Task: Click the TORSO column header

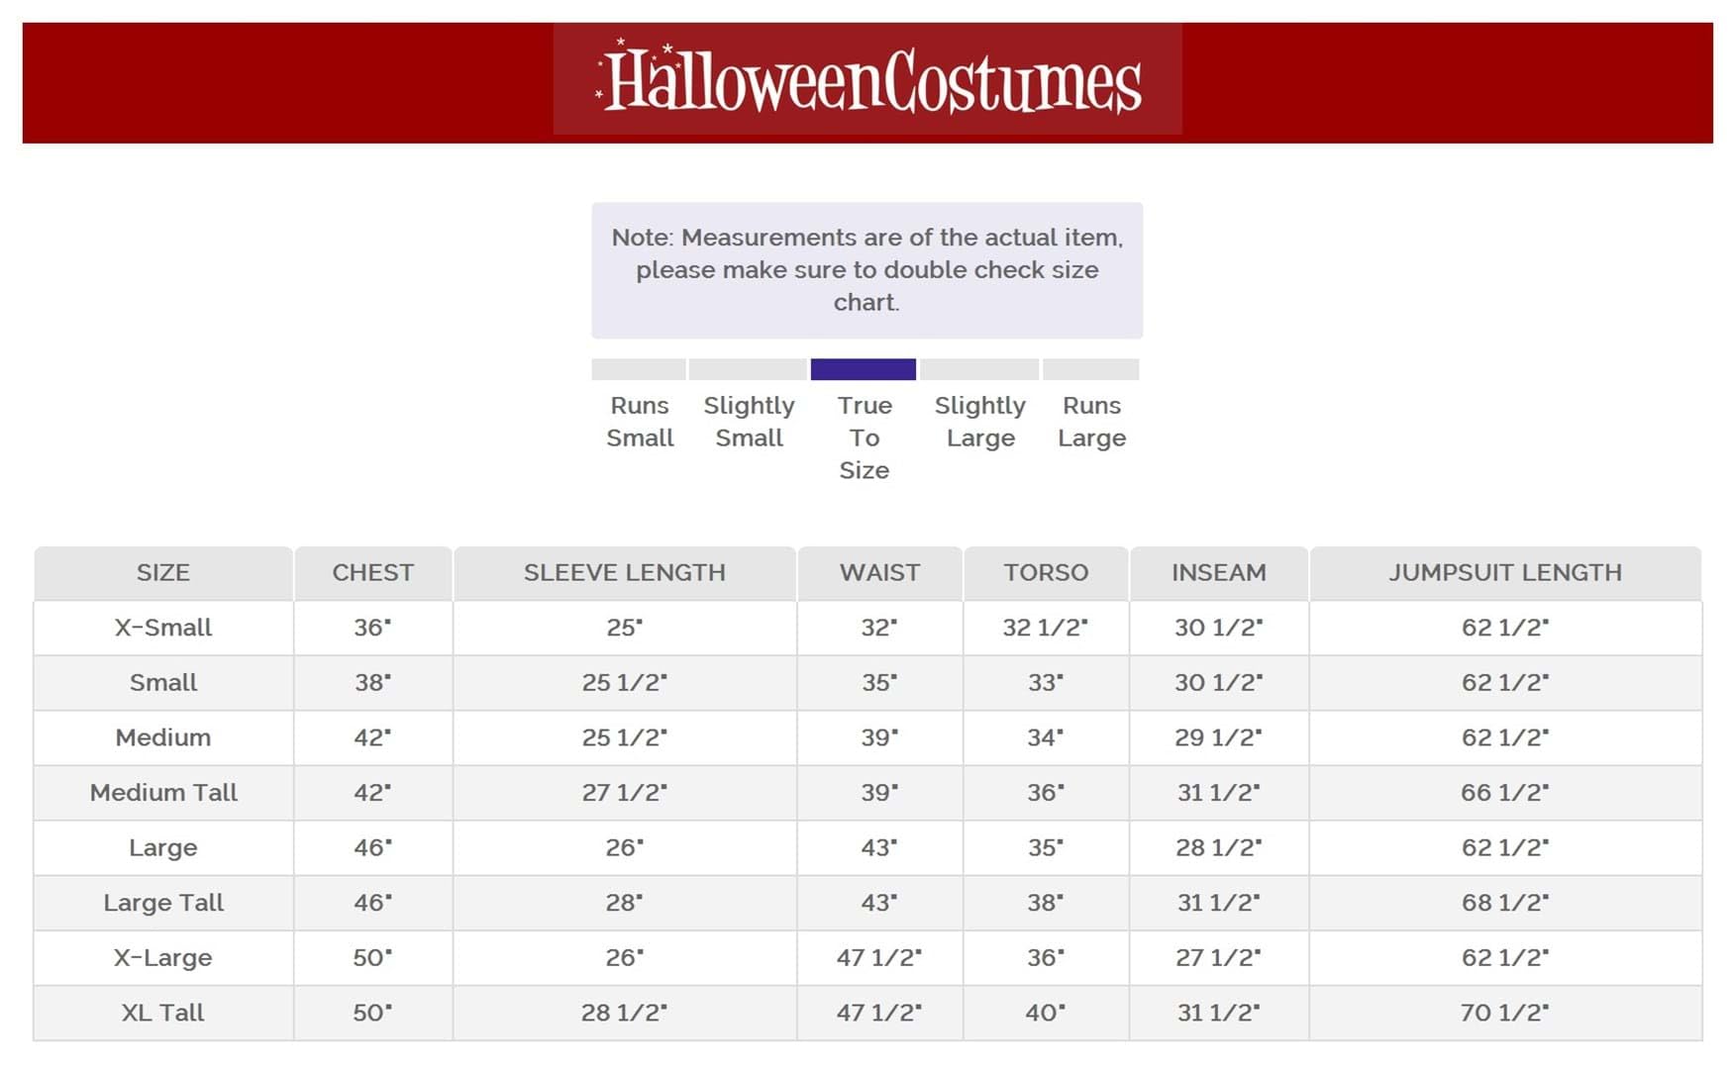Action: tap(1046, 573)
